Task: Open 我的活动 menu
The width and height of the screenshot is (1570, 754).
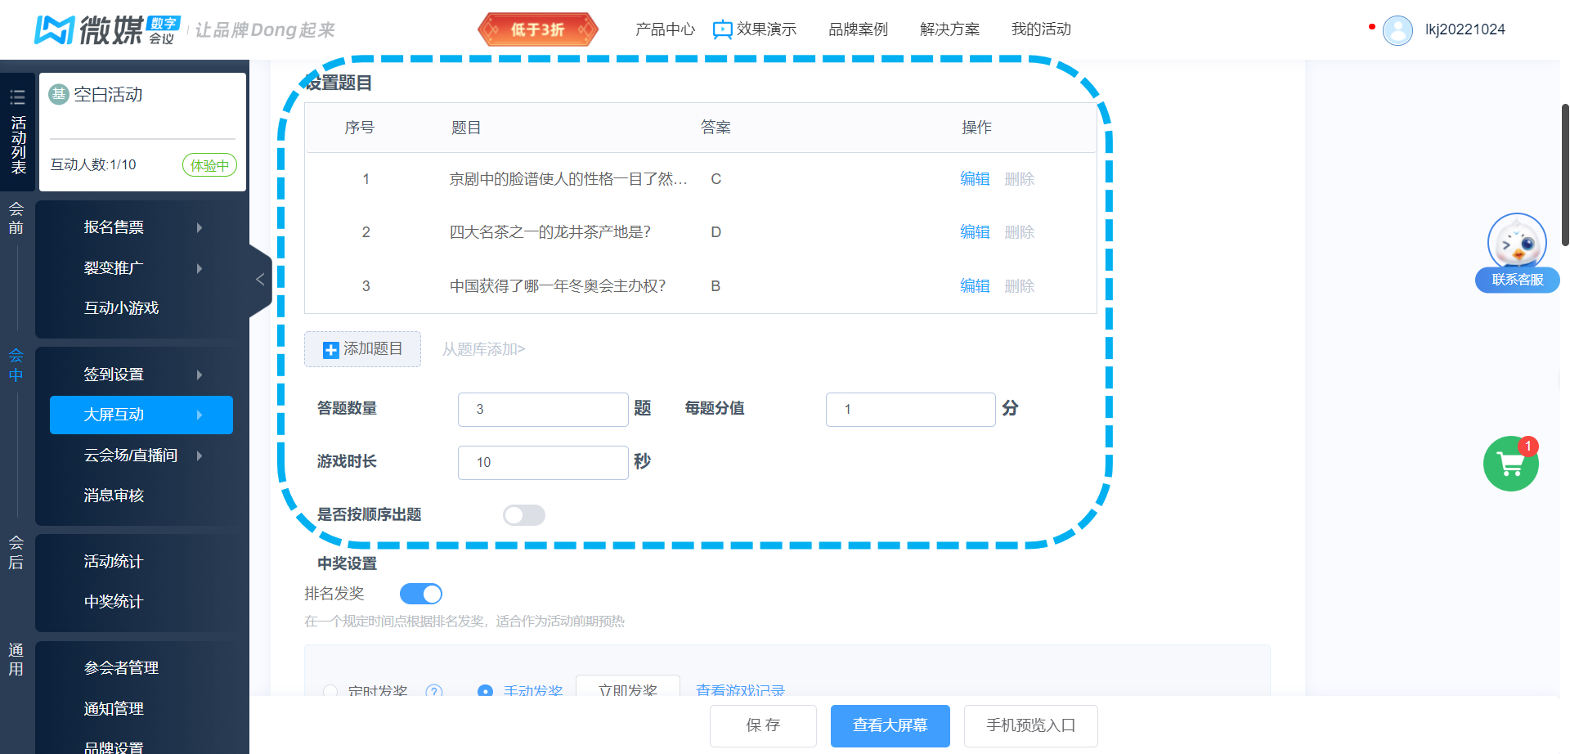Action: point(1041,30)
